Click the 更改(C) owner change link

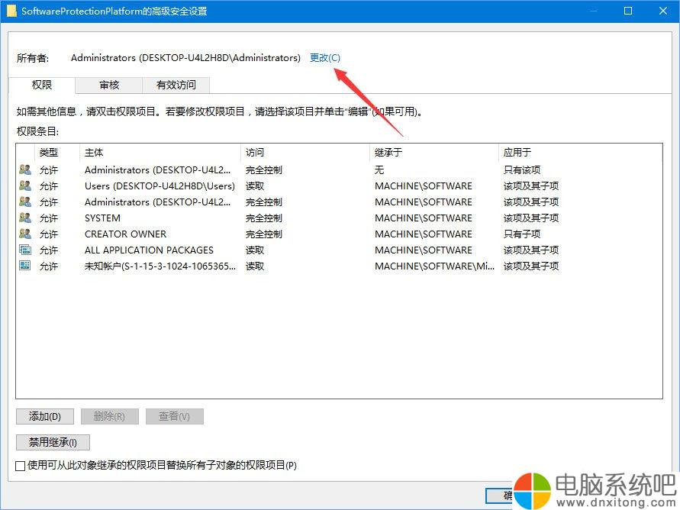point(325,58)
